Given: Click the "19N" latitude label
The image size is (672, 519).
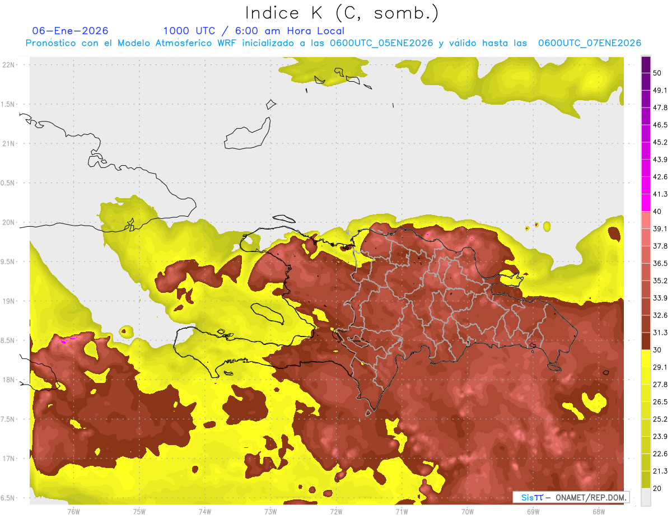Looking at the screenshot, I should (9, 301).
